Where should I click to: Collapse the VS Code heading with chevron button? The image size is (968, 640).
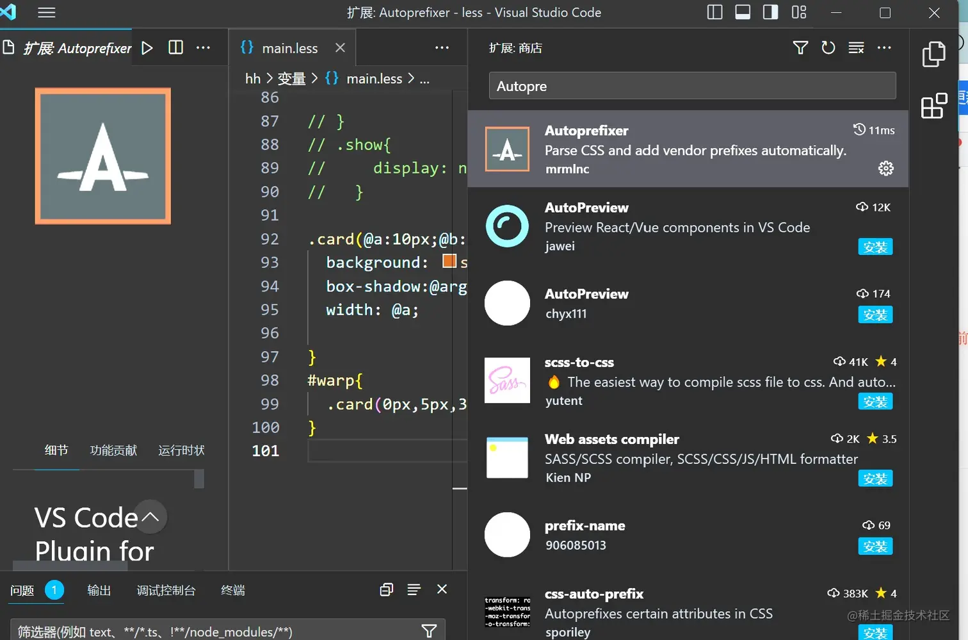(x=150, y=517)
